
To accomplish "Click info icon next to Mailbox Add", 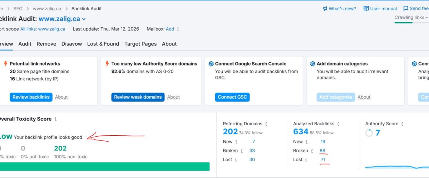I will 178,29.
